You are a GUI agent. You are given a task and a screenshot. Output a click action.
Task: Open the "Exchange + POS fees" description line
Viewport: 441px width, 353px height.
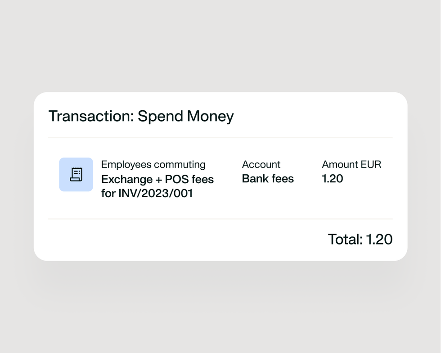click(x=157, y=179)
